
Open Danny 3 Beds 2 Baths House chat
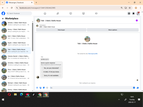[x=16, y=90]
